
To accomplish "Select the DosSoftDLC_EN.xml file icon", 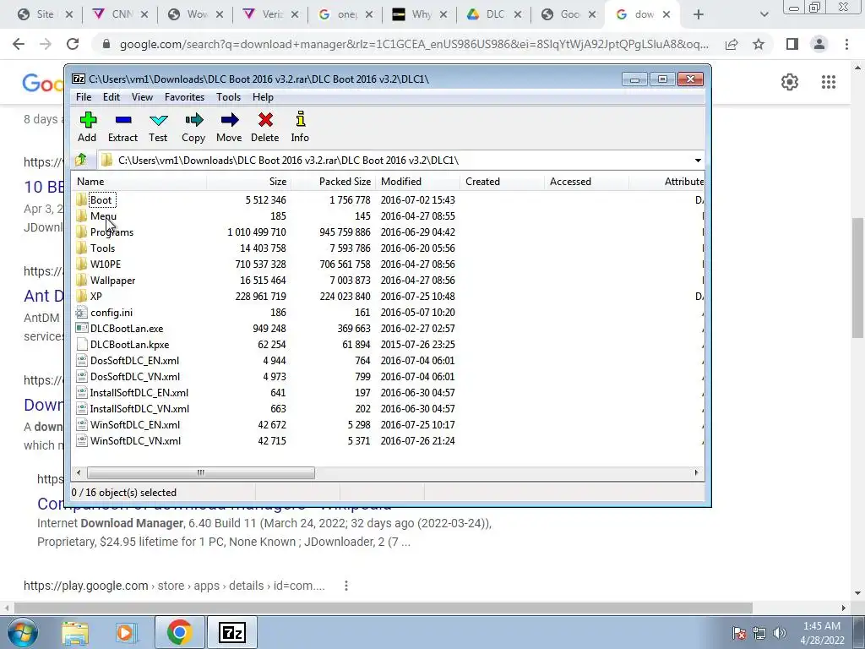I will [x=82, y=360].
